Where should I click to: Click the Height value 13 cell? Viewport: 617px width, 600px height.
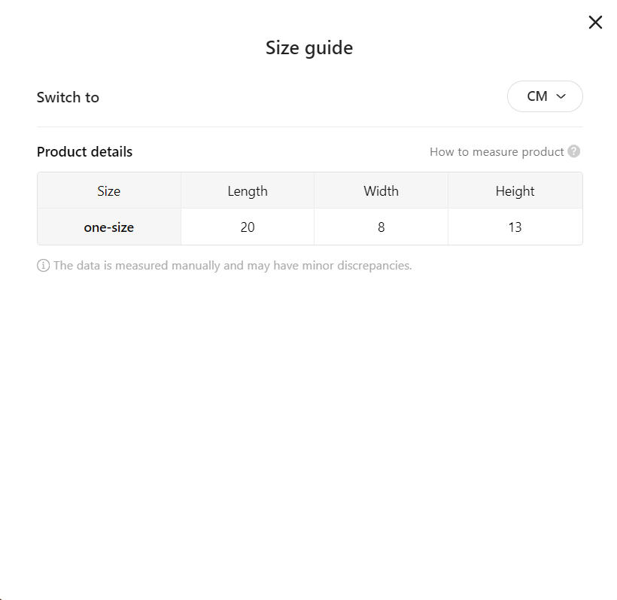(515, 227)
